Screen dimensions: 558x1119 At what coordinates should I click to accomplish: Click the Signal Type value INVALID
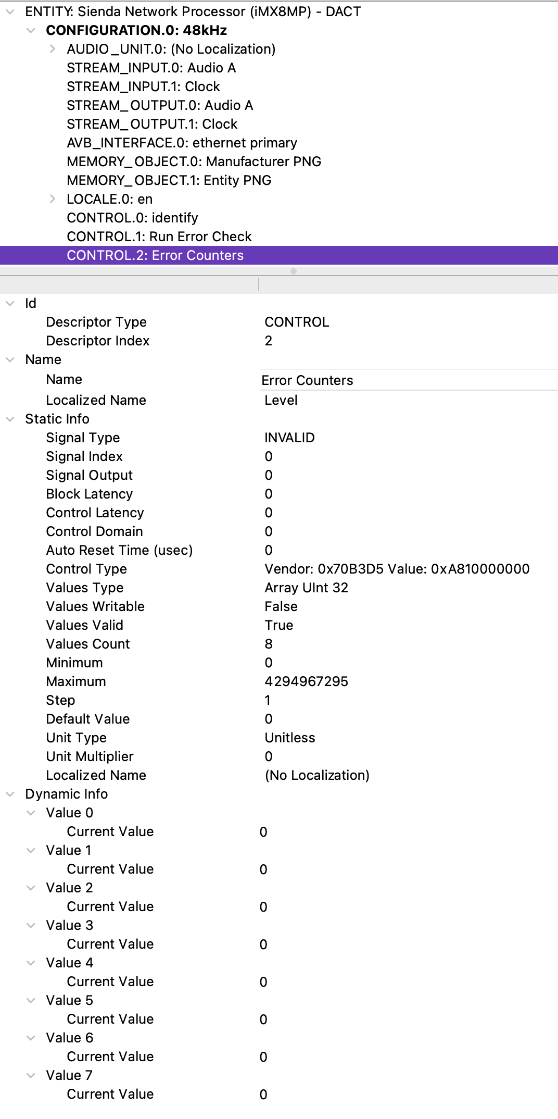289,438
